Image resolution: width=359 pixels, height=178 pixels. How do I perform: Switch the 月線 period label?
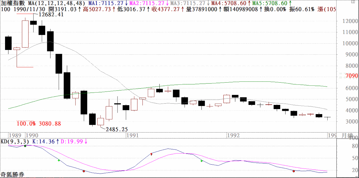click(347, 136)
